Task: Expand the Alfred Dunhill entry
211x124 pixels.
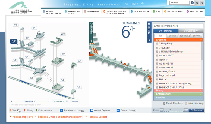Action: [x=157, y=68]
